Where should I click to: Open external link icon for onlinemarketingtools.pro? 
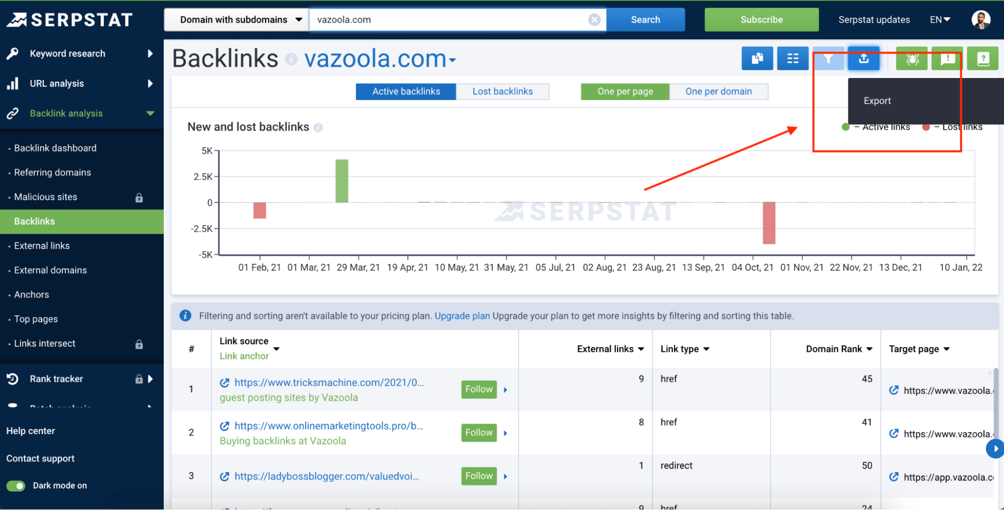point(225,426)
